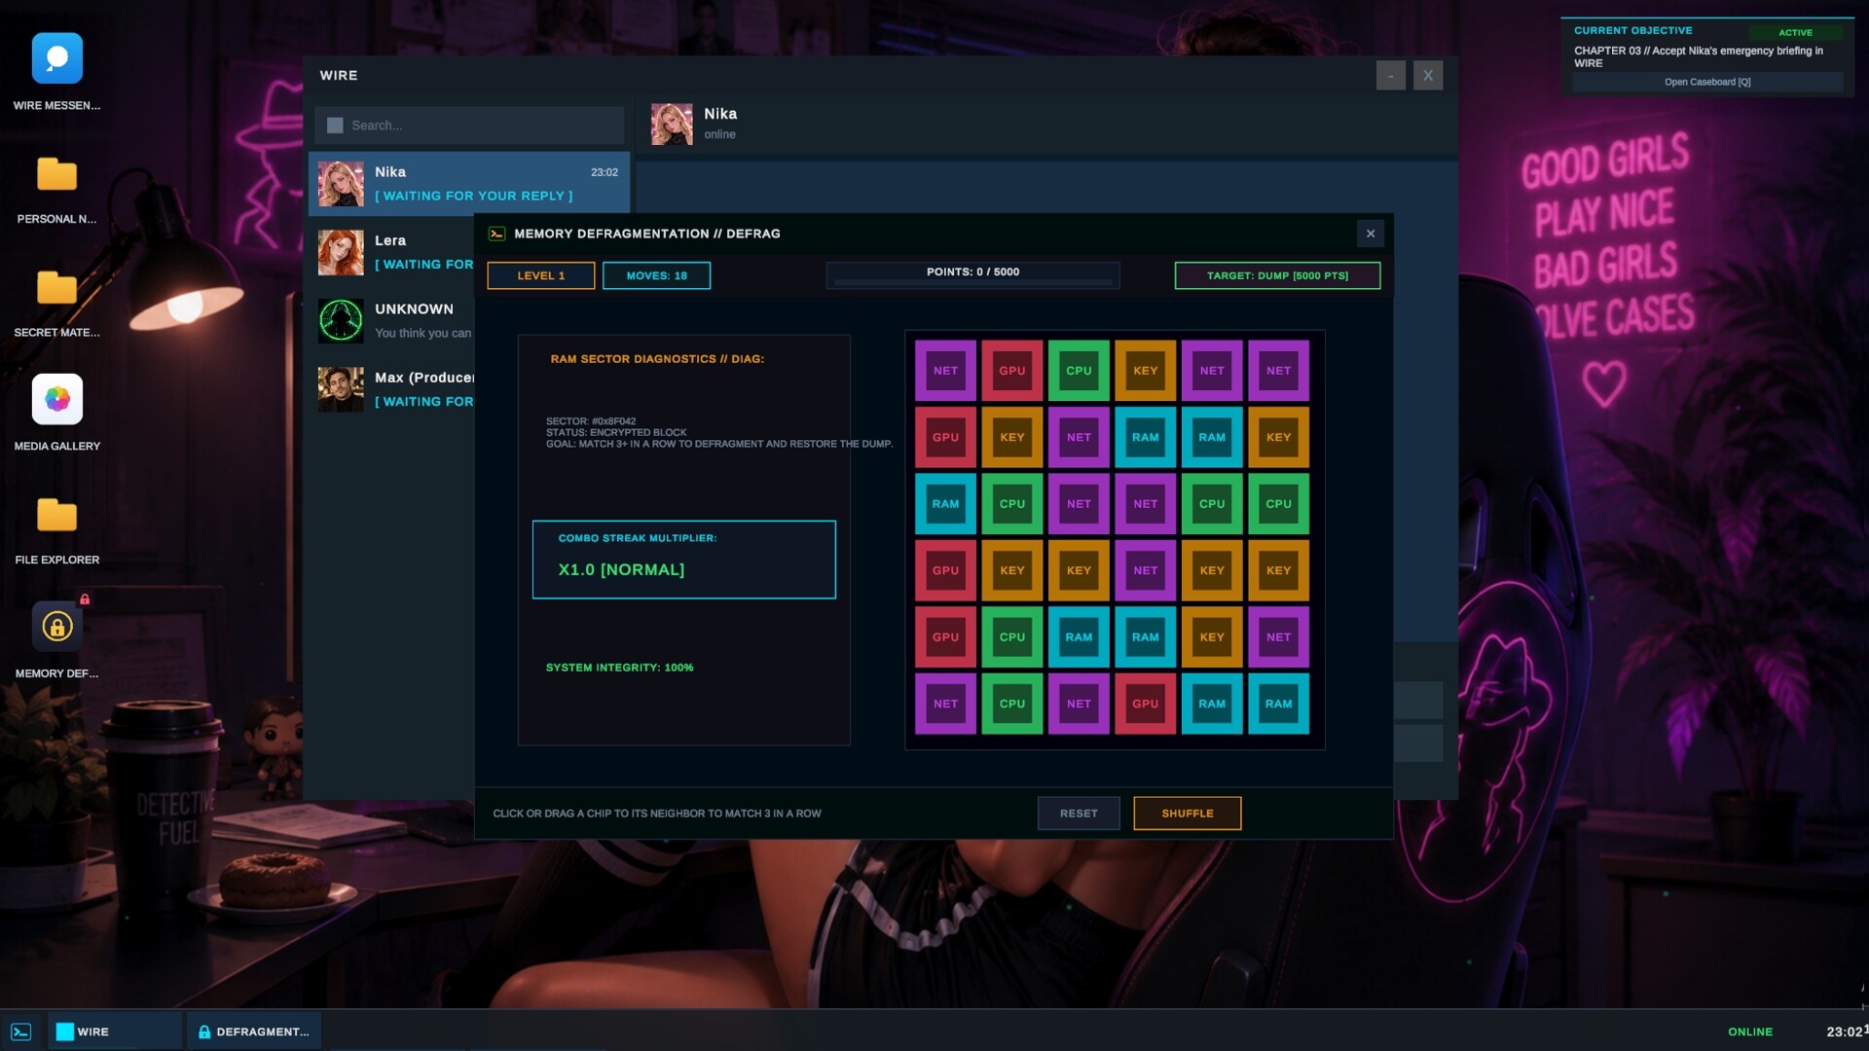Click the ONLINE status in the taskbar

pos(1750,1032)
